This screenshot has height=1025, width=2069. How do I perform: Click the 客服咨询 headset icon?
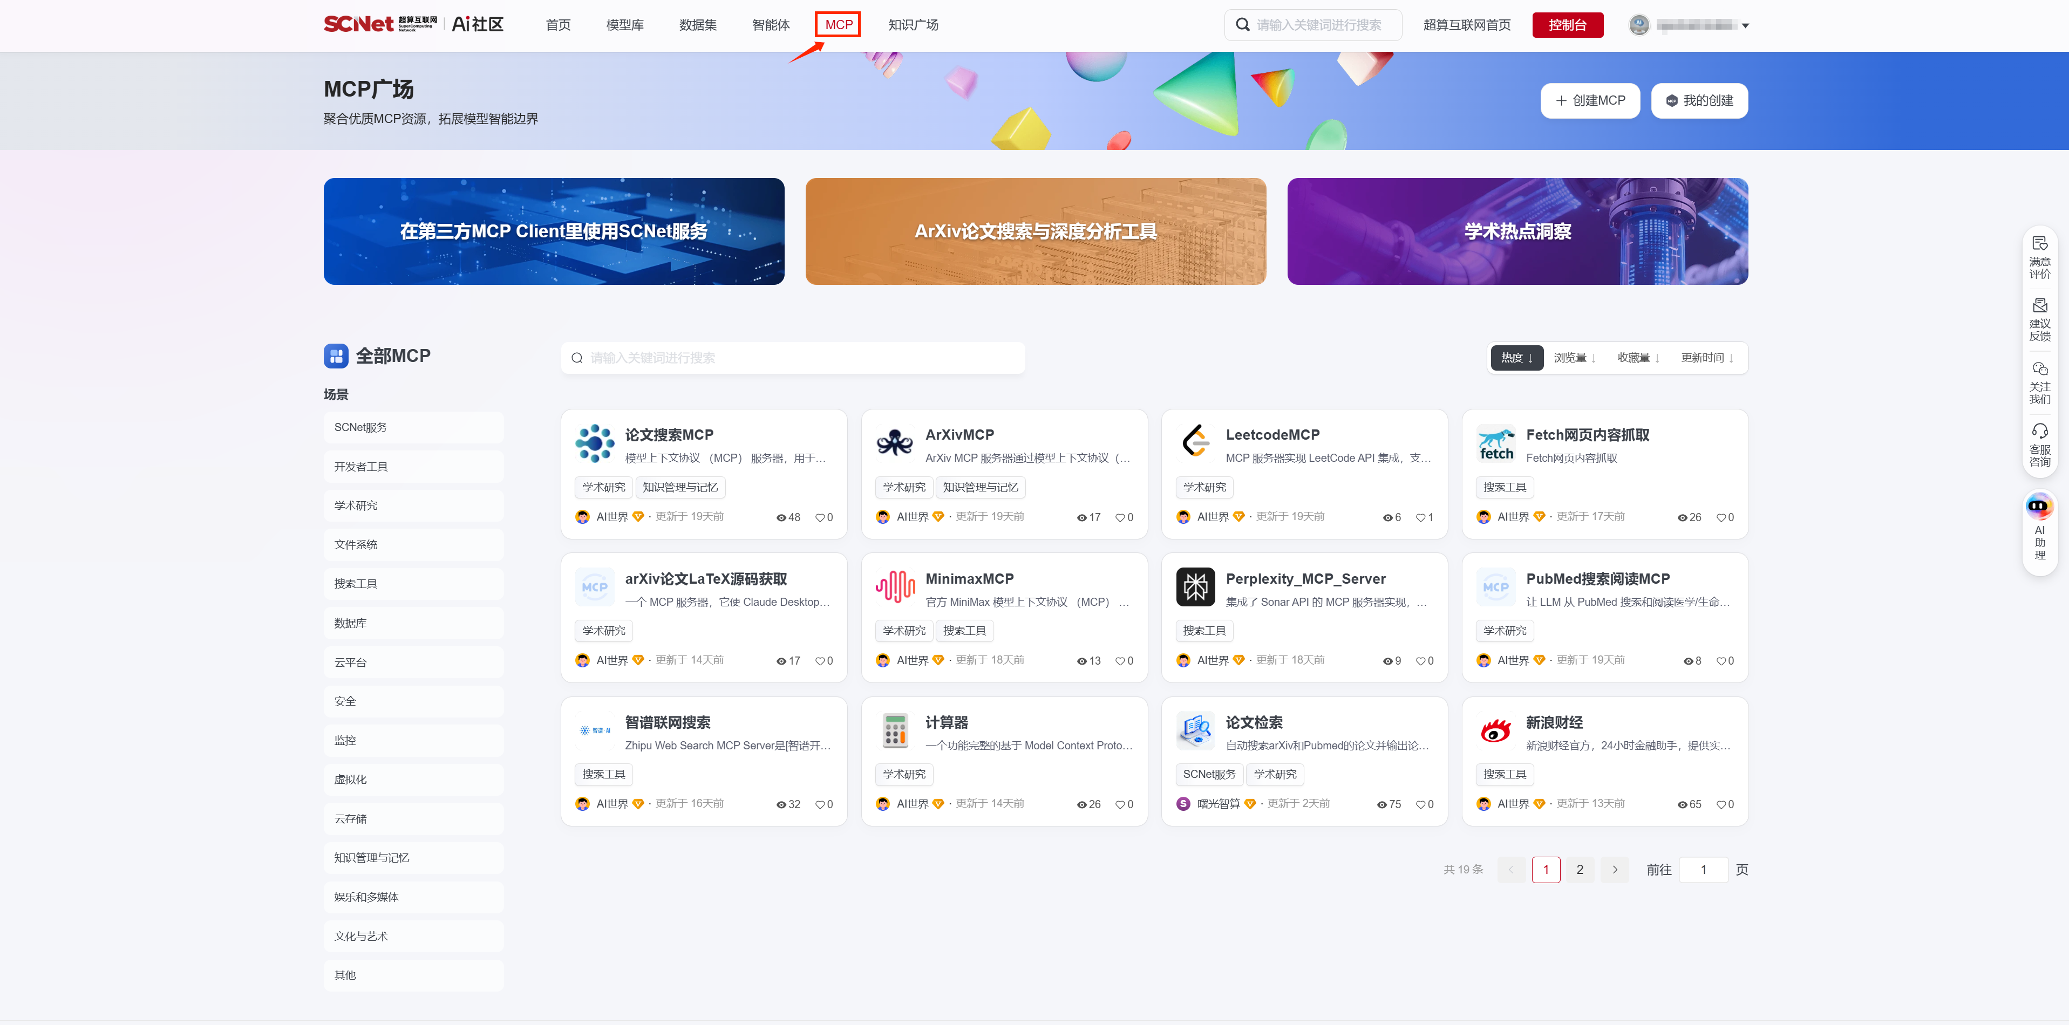(x=2039, y=431)
